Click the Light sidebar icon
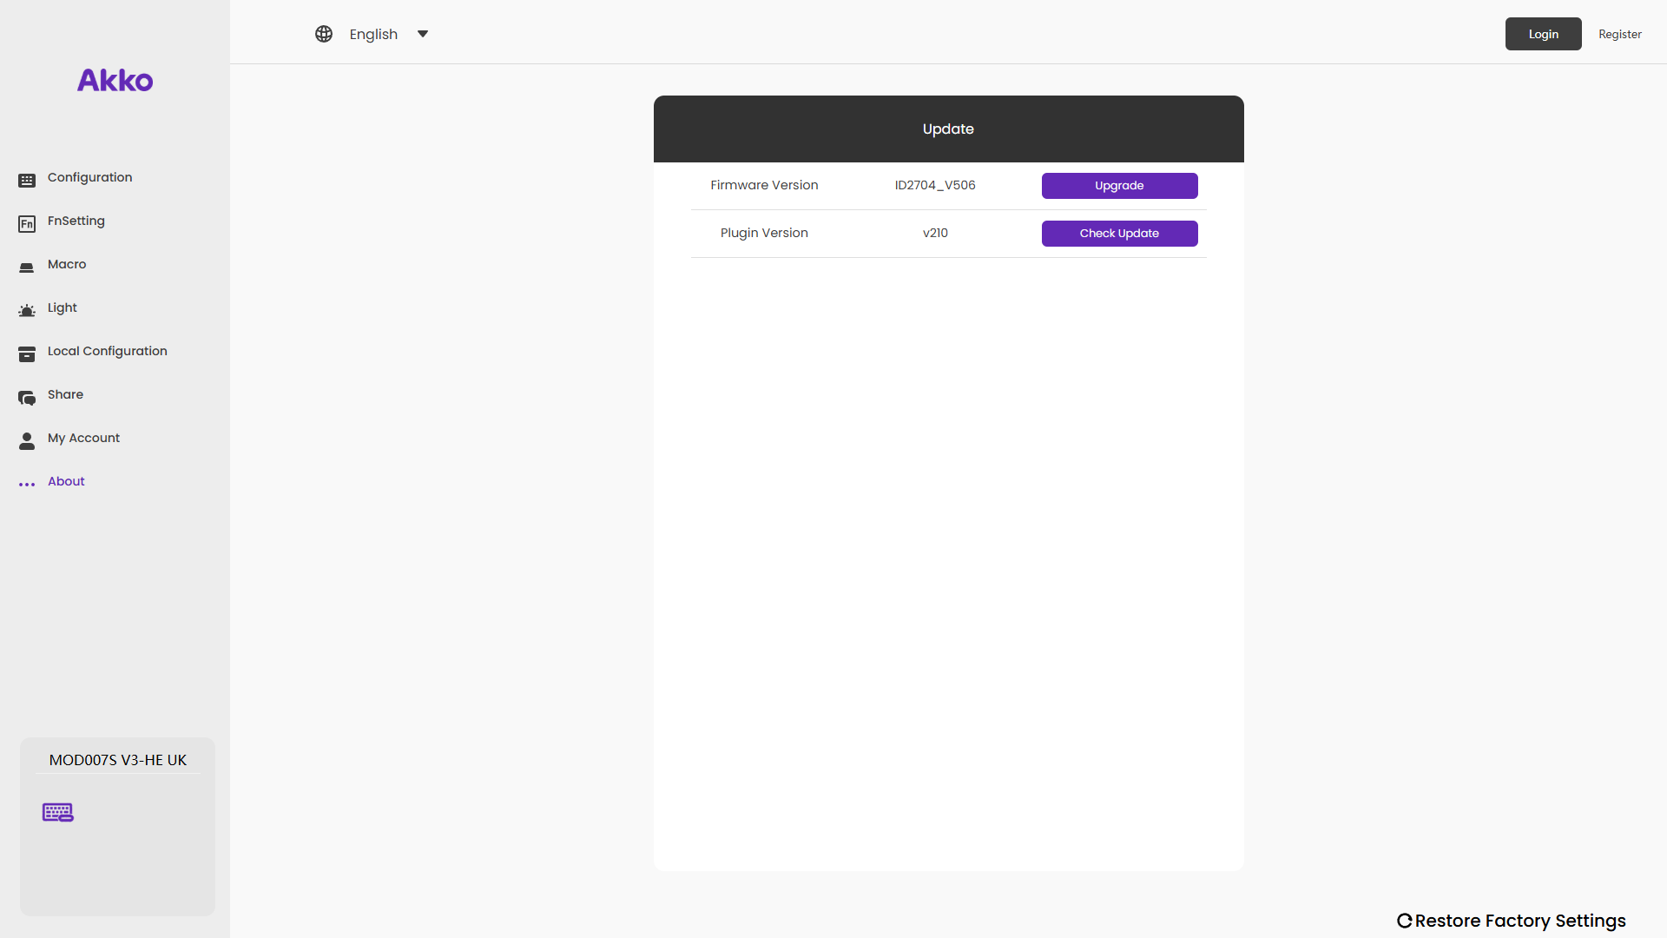This screenshot has width=1667, height=938. (27, 310)
